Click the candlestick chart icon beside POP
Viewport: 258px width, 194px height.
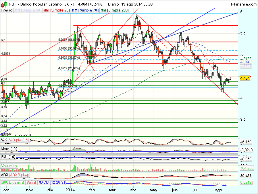click(x=4, y=4)
